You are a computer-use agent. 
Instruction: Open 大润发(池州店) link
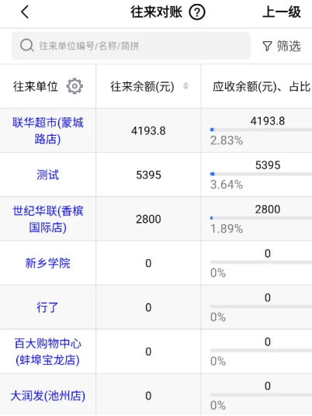click(x=48, y=396)
